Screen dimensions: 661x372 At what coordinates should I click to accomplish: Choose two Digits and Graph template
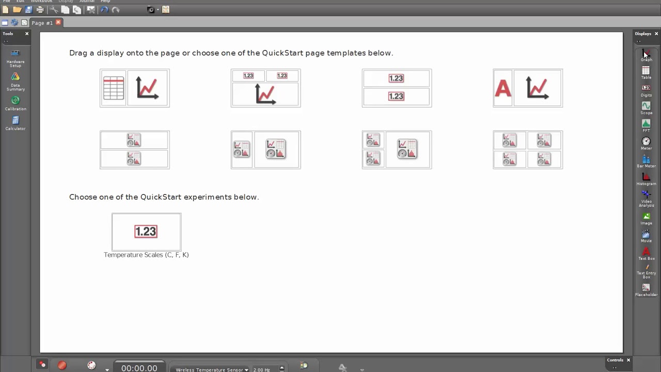point(265,88)
